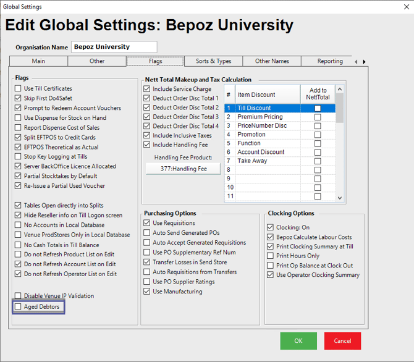
Task: Click the item discount list's scroll up arrow
Action: [340, 90]
